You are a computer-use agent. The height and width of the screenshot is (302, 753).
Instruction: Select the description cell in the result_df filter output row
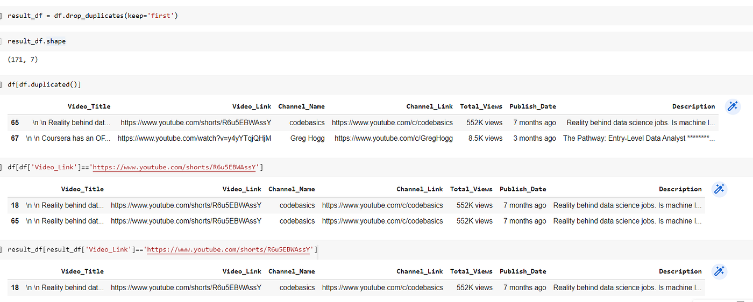[628, 287]
